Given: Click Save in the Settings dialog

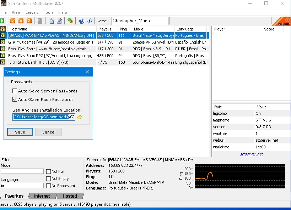Looking at the screenshot, I should coord(20,132).
